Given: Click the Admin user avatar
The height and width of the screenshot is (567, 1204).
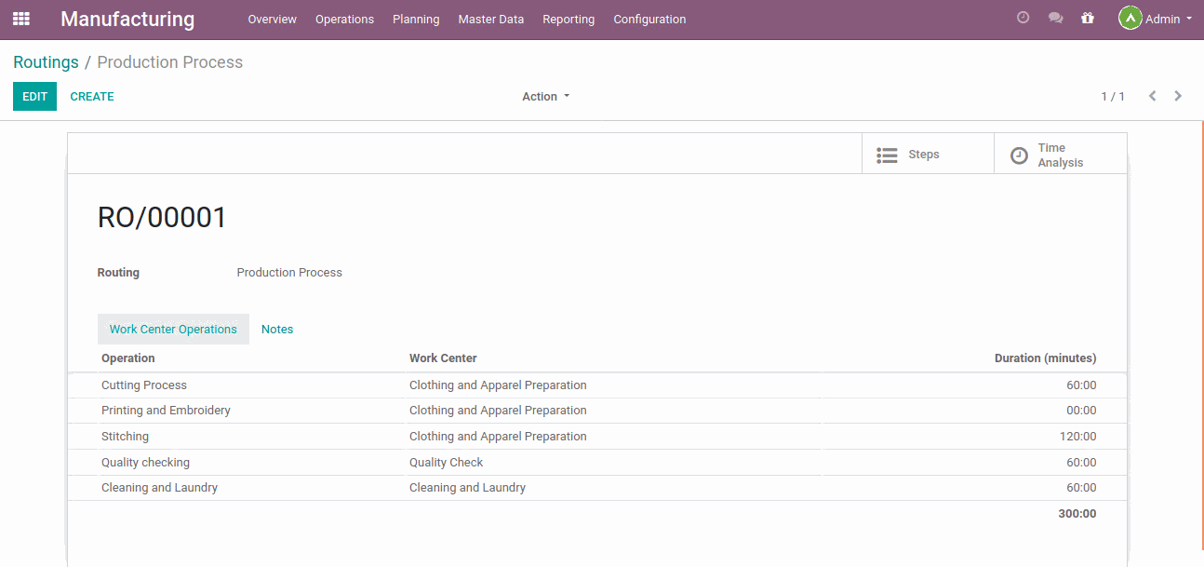Looking at the screenshot, I should [1130, 19].
